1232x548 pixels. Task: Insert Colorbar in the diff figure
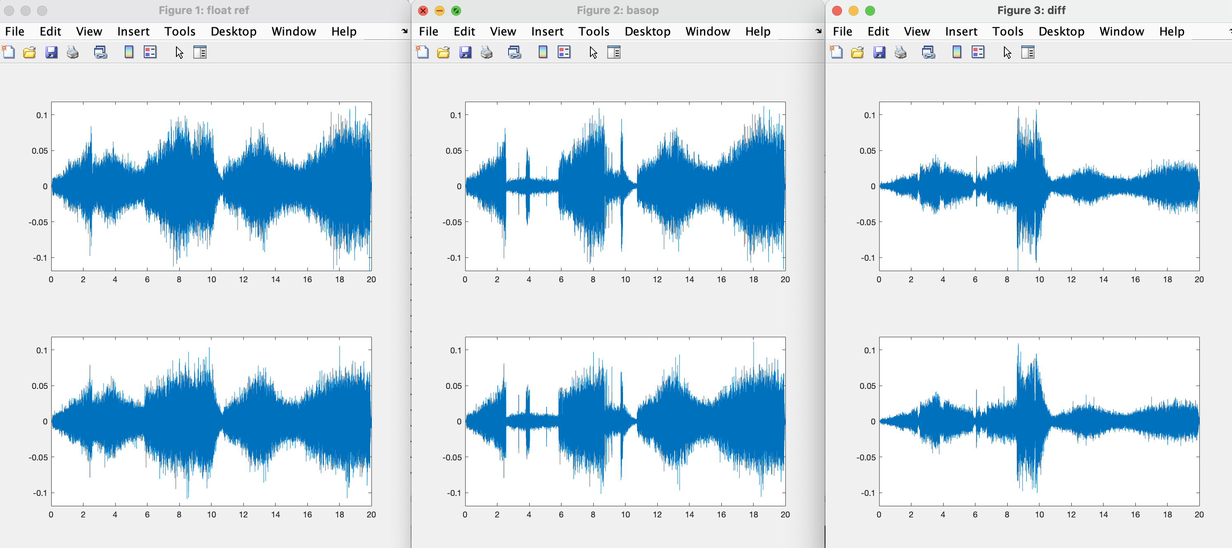[x=956, y=52]
